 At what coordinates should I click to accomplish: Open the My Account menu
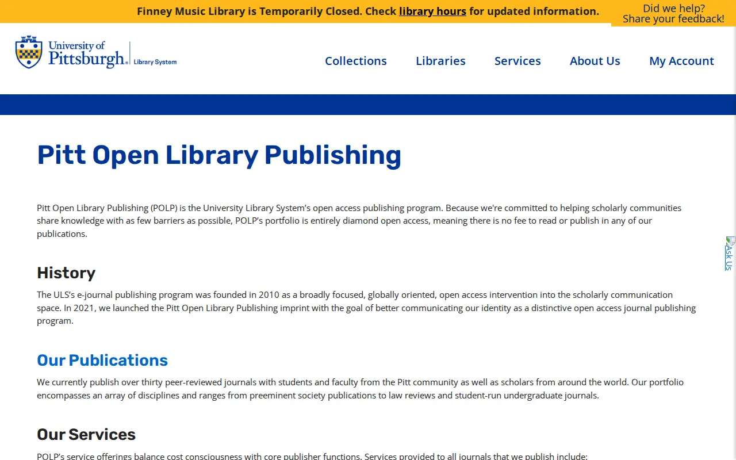pyautogui.click(x=681, y=61)
